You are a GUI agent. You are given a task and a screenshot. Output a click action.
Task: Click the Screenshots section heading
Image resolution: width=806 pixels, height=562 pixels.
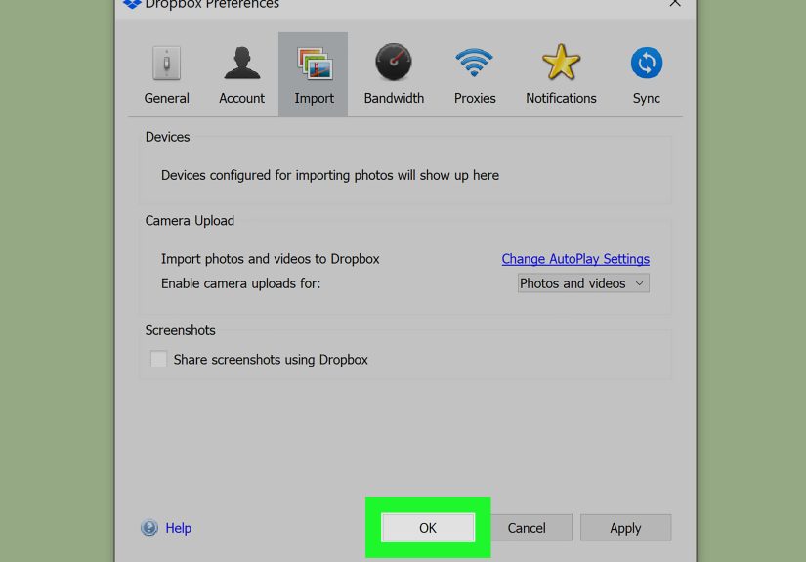tap(180, 330)
